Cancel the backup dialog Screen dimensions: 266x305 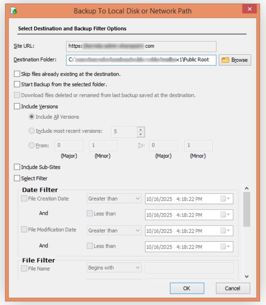pyautogui.click(x=233, y=288)
